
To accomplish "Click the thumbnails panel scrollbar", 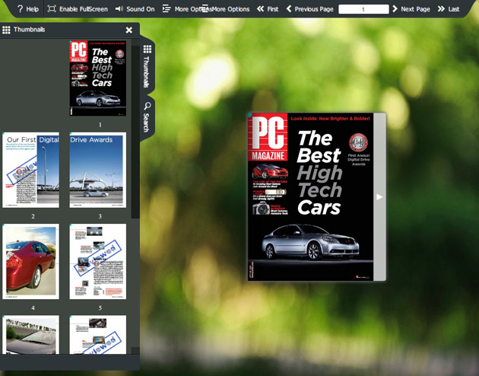I will [x=135, y=132].
